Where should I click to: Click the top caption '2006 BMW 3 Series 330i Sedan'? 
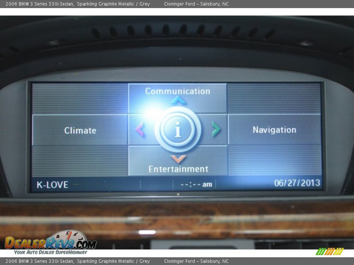(39, 4)
